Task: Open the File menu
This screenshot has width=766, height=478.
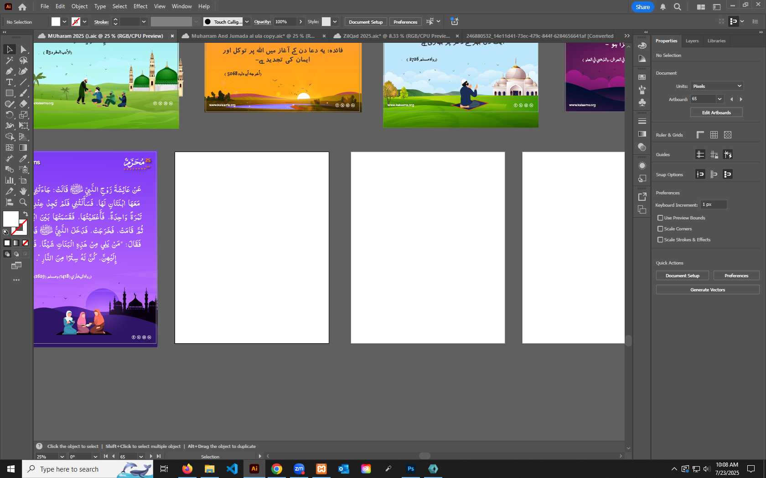Action: pos(44,6)
